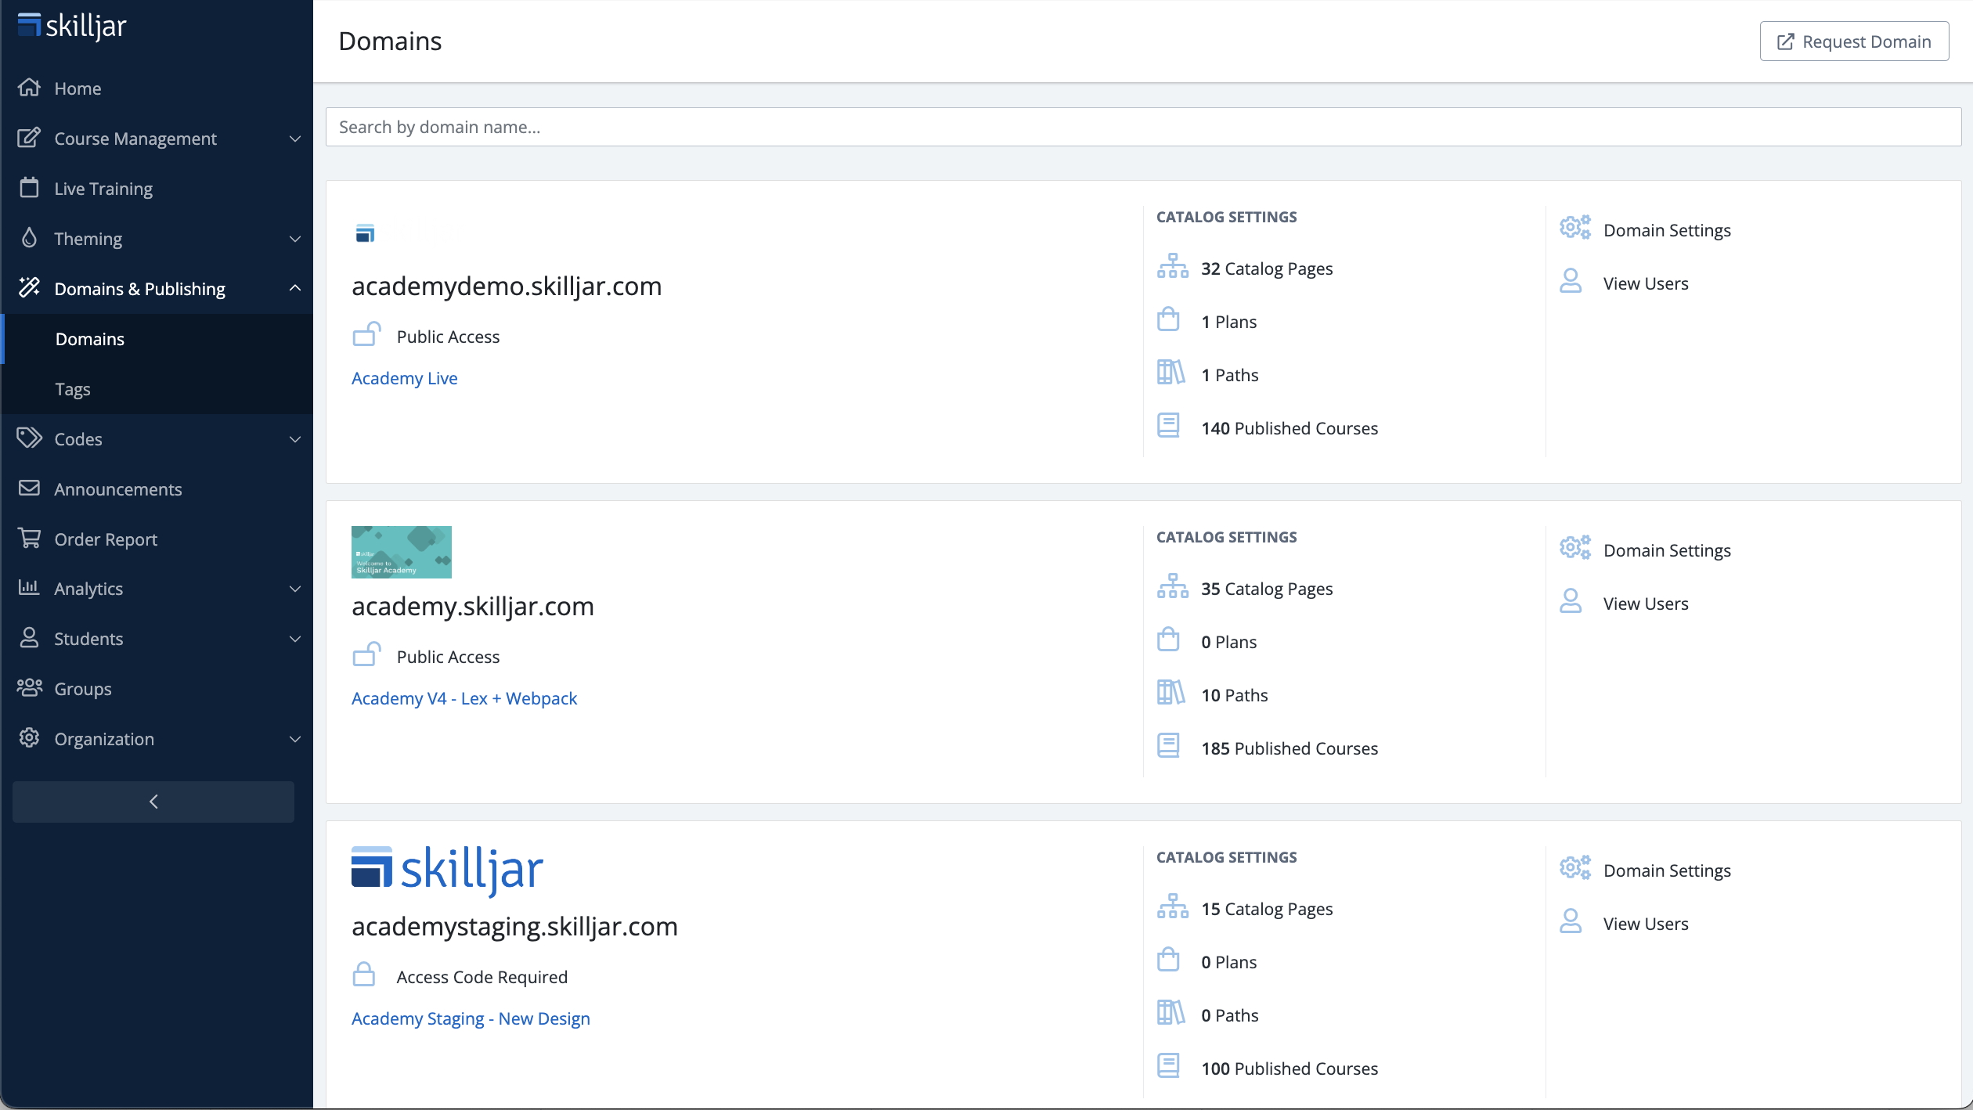1973x1110 pixels.
Task: Click user icon for academydemo View Users
Action: point(1571,282)
